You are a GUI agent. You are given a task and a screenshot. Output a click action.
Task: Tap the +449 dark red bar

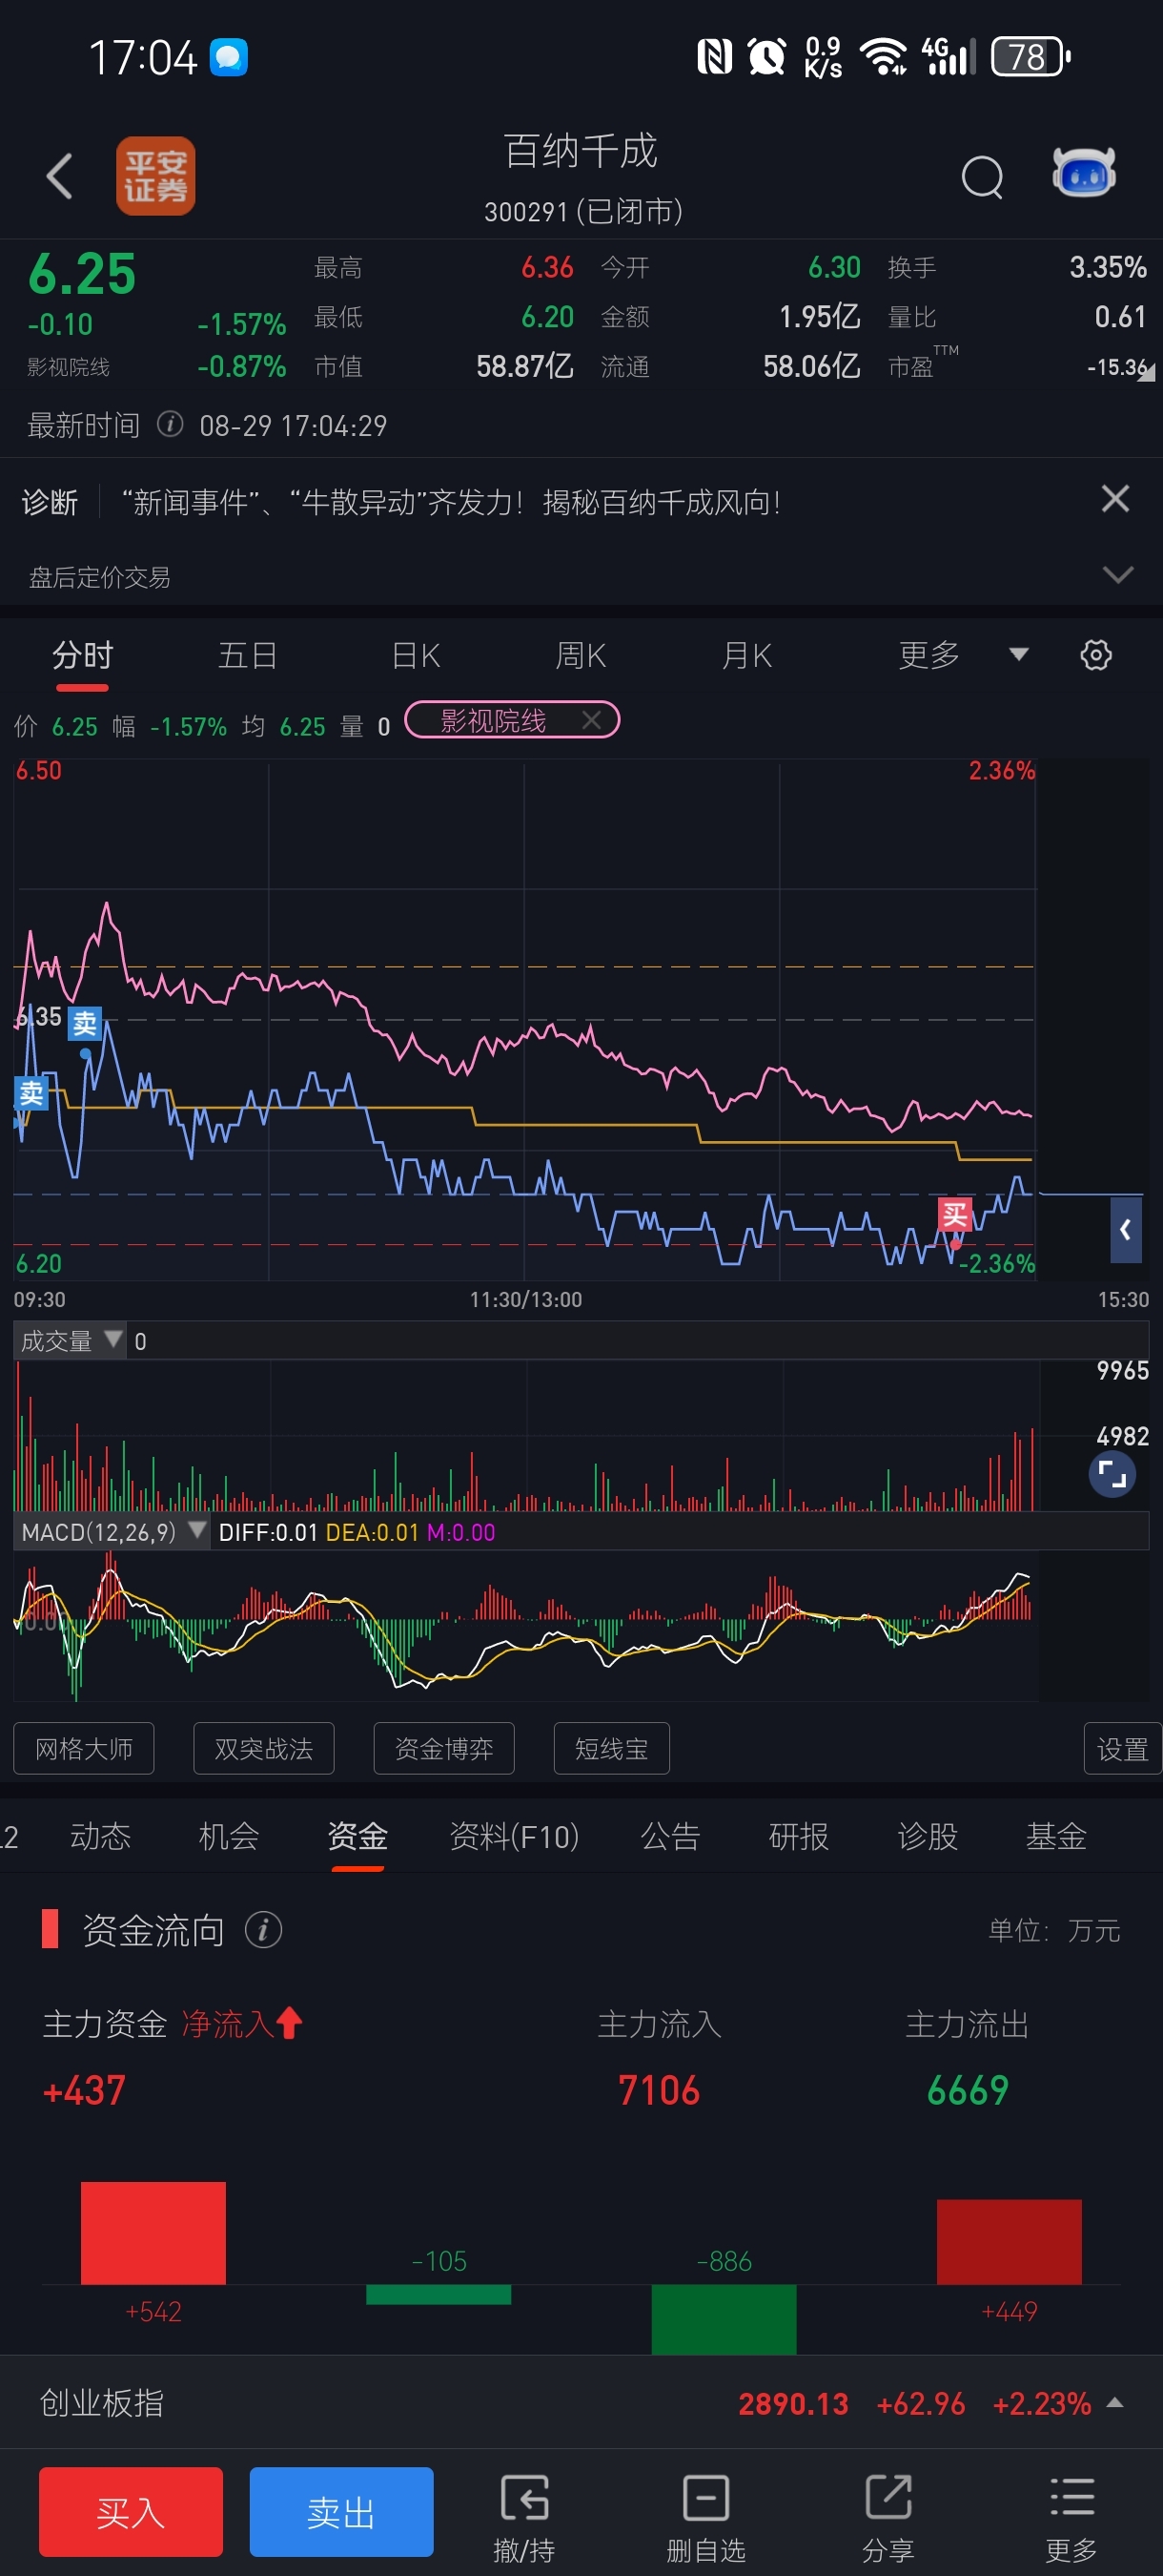tap(1010, 2241)
